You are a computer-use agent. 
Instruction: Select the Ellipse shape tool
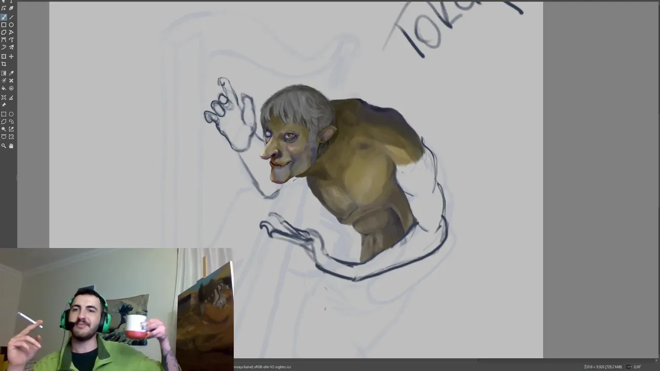(x=11, y=25)
